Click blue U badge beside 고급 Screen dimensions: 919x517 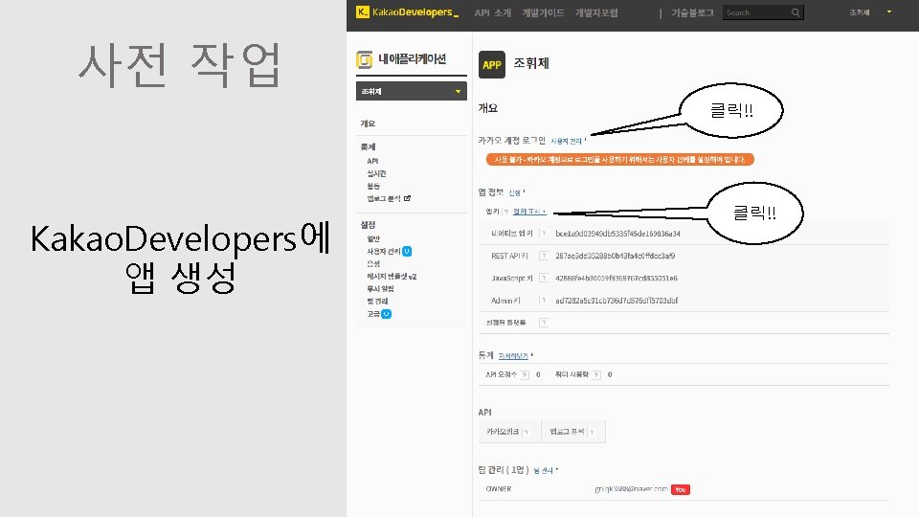point(386,314)
